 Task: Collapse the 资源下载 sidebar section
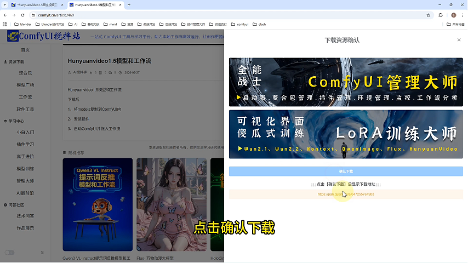[14, 62]
